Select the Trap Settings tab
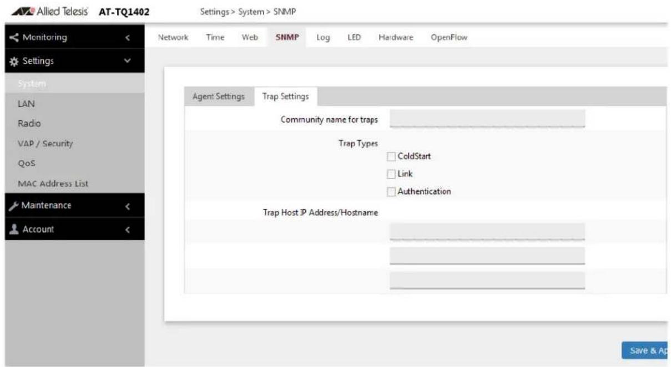This screenshot has width=671, height=367. [285, 96]
